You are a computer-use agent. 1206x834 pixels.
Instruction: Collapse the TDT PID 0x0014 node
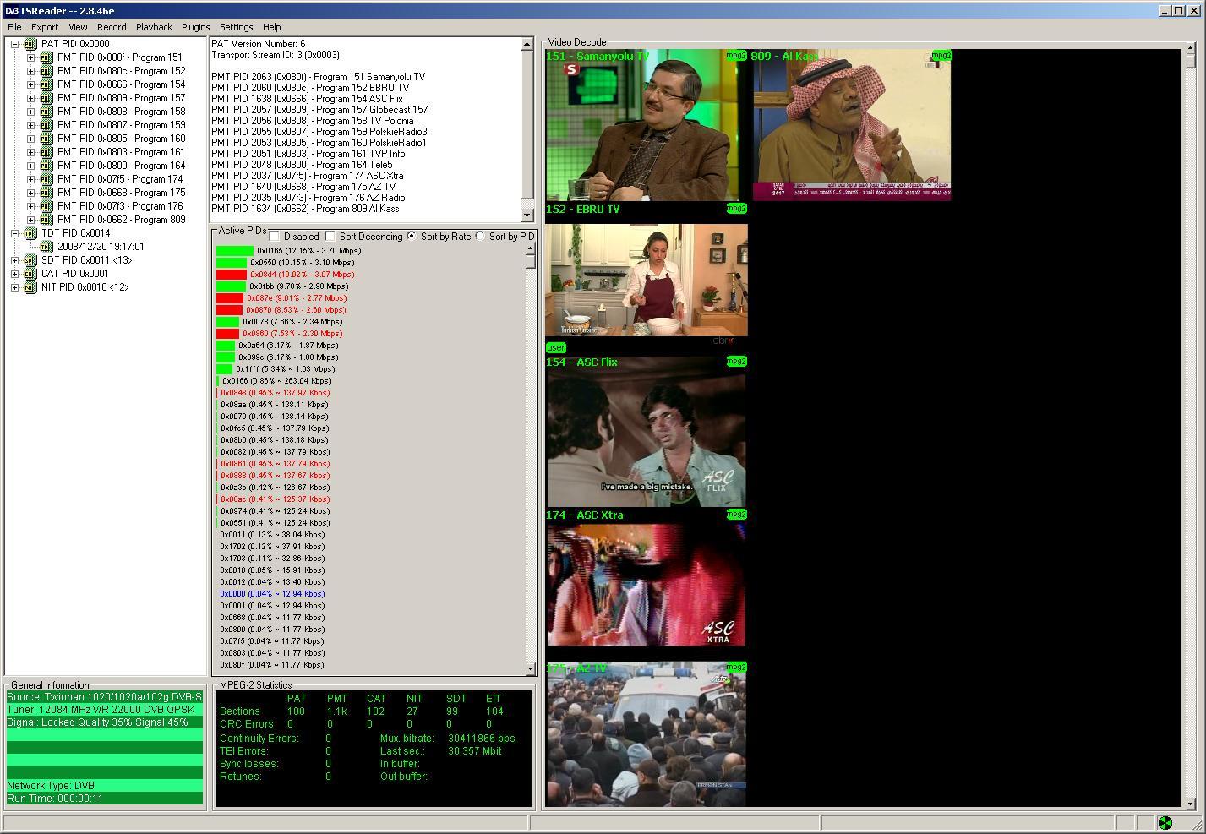(x=14, y=233)
